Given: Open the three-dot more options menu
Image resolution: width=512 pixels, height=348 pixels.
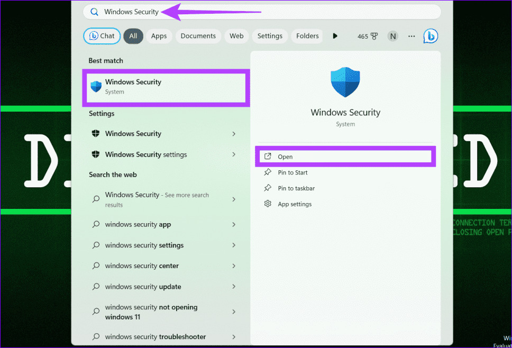Looking at the screenshot, I should tap(412, 36).
